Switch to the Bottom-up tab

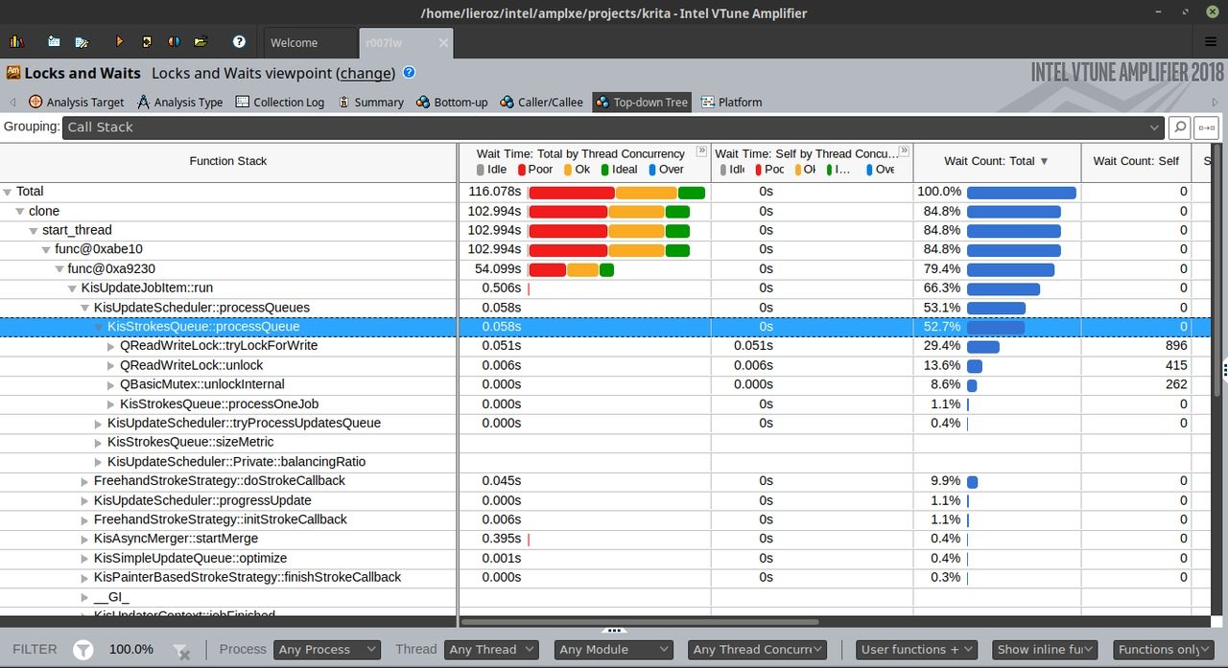tap(452, 102)
